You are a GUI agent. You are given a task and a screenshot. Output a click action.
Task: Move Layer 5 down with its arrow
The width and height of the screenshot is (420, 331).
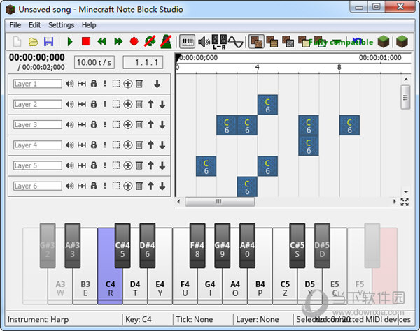pos(162,165)
